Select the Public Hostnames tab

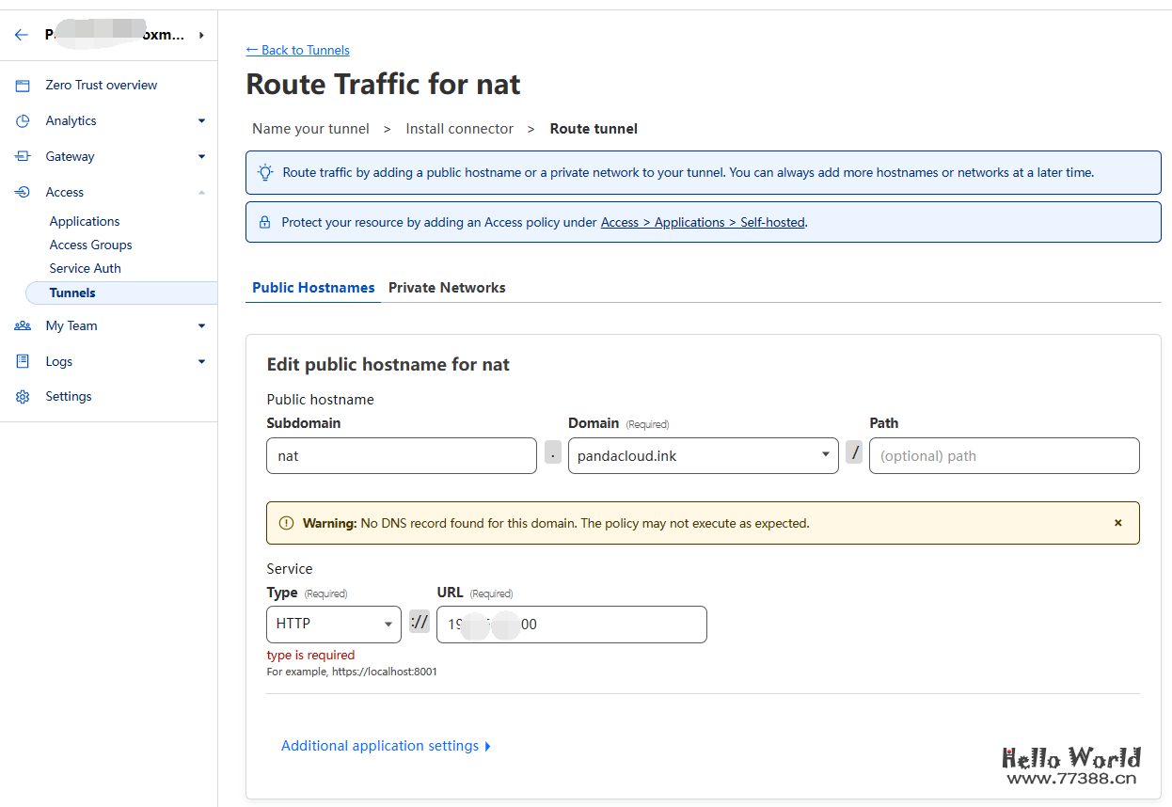pyautogui.click(x=313, y=288)
